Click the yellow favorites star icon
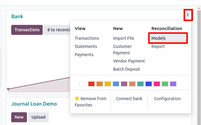 click(x=77, y=98)
